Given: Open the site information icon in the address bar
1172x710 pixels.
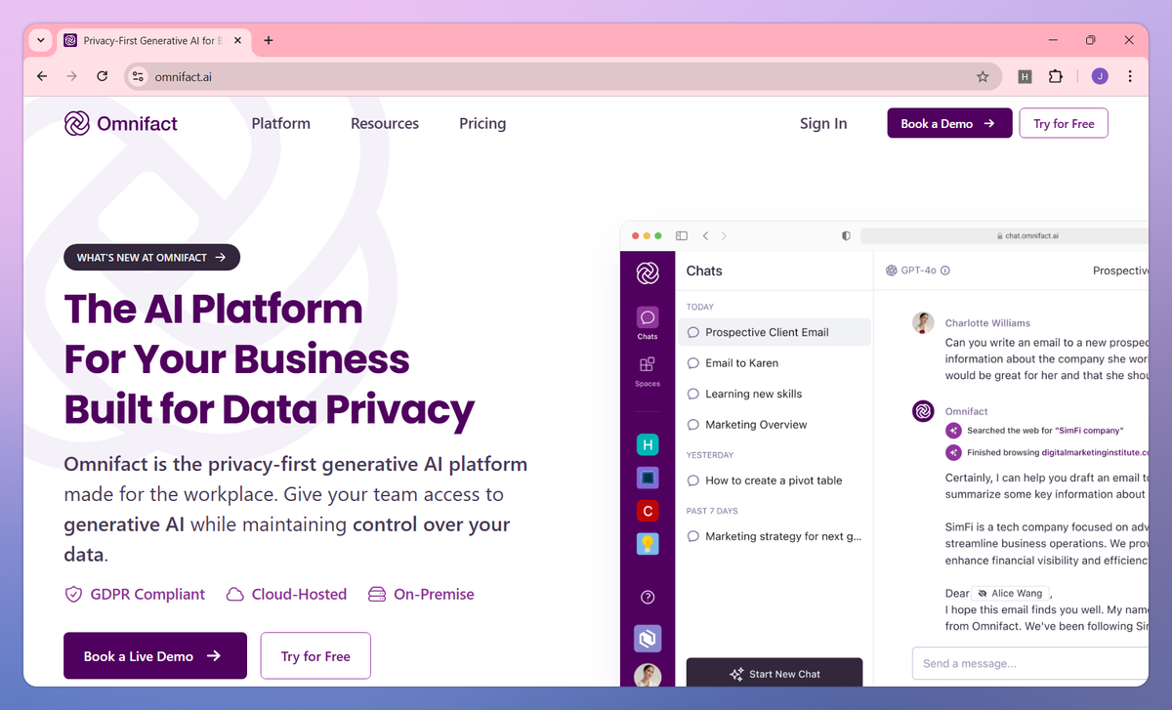Looking at the screenshot, I should [138, 76].
